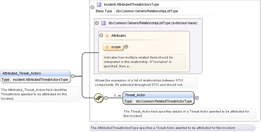Click the @ icon inside scope attribute
Screen dimensions: 261x132
click(x=107, y=47)
